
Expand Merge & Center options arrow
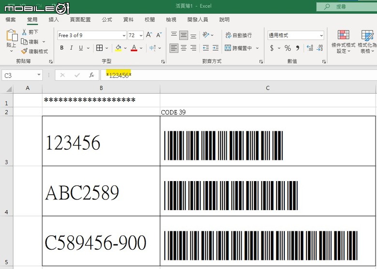[x=257, y=48]
